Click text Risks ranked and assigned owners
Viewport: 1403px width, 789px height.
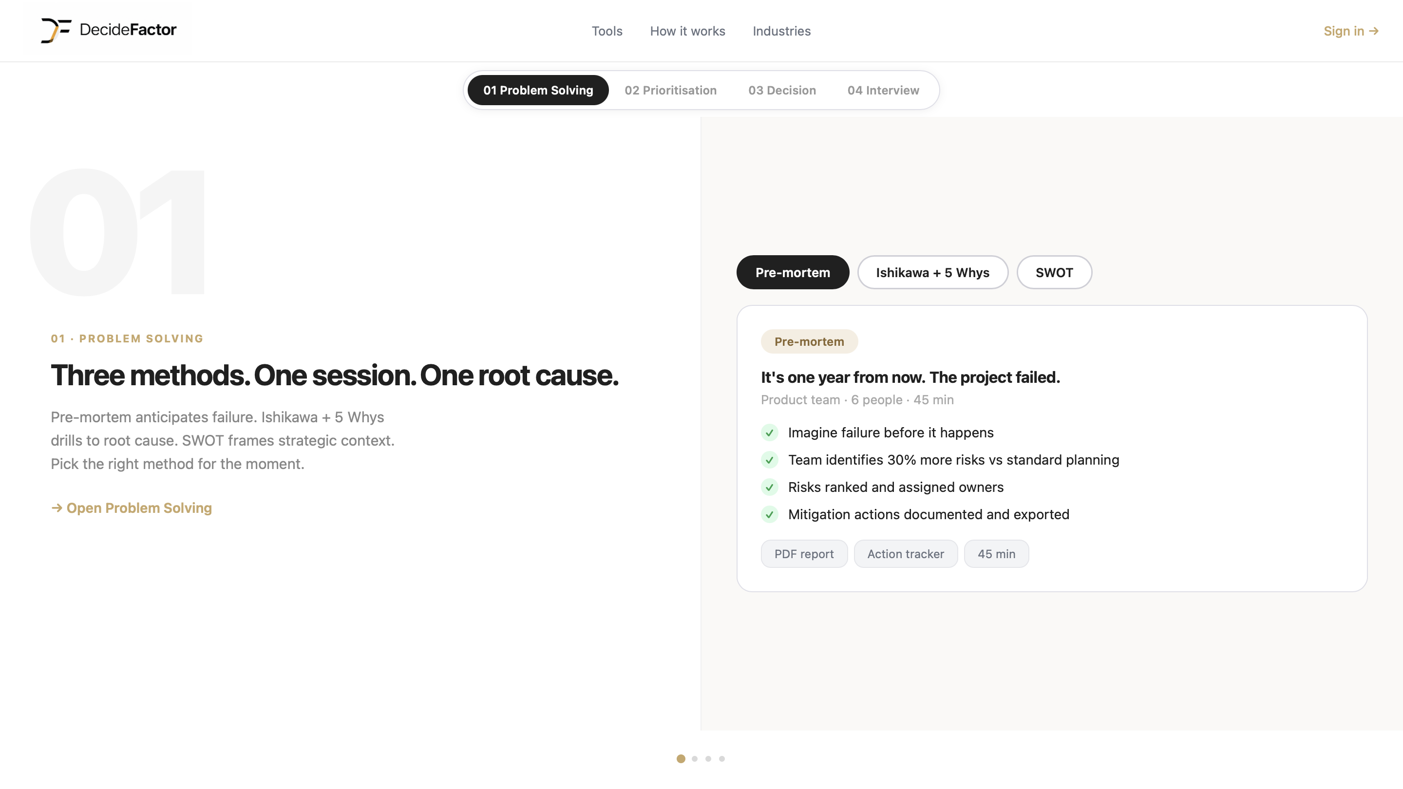(895, 487)
